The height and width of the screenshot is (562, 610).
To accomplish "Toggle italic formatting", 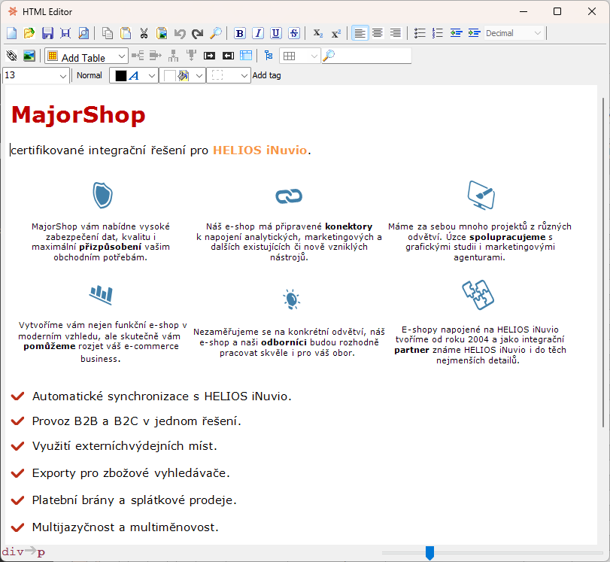I will (x=258, y=33).
